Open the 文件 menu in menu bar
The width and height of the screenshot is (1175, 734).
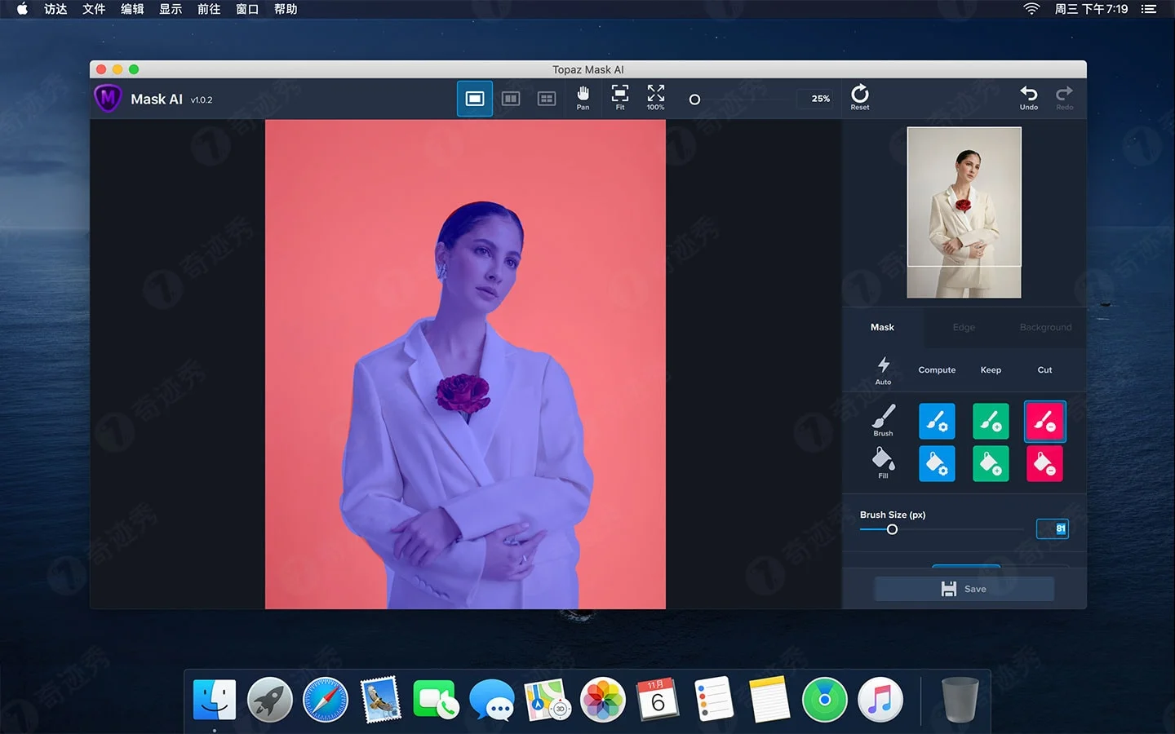(94, 9)
